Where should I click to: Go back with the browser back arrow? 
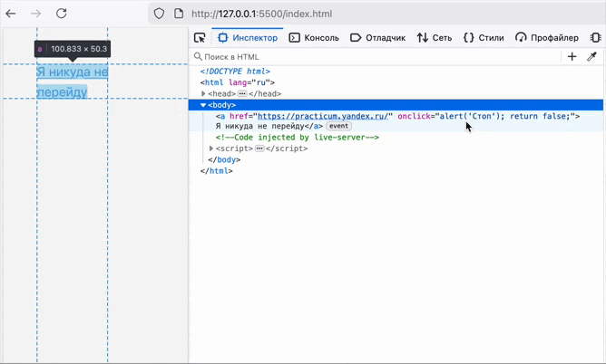11,14
